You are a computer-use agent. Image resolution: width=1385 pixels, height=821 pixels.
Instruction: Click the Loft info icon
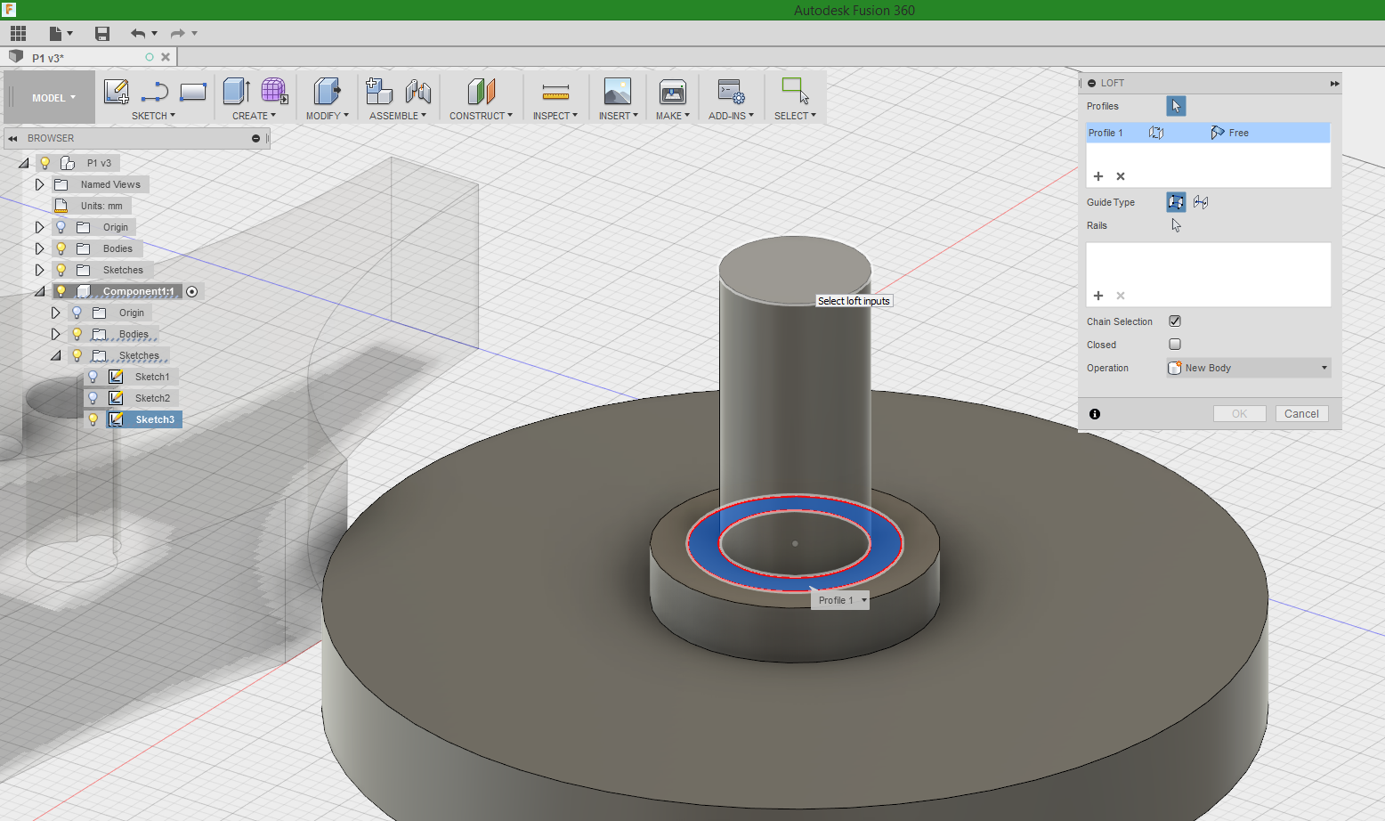(1095, 414)
